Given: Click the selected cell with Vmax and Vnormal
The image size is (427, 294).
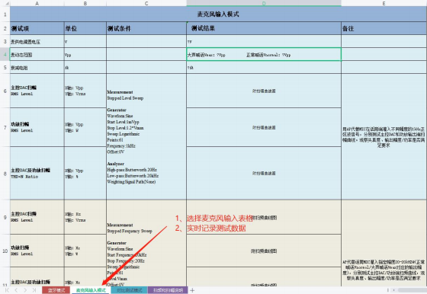Looking at the screenshot, I should tap(264, 54).
